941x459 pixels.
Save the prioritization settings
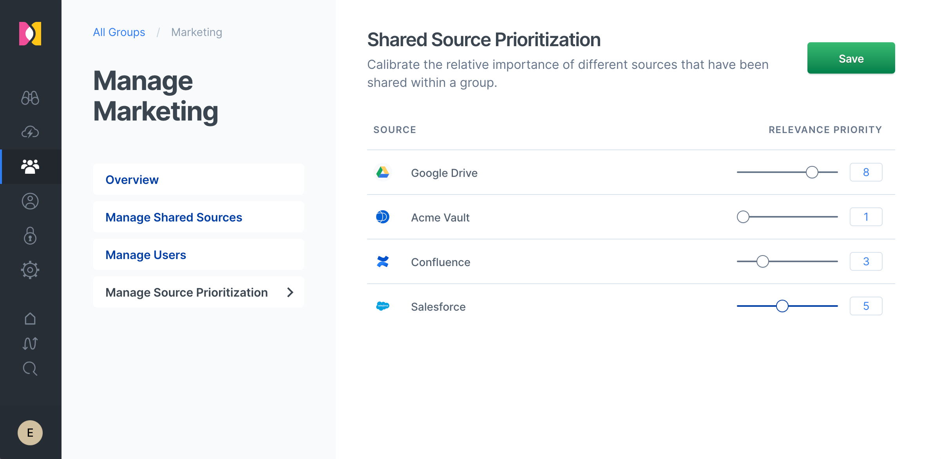click(x=851, y=58)
